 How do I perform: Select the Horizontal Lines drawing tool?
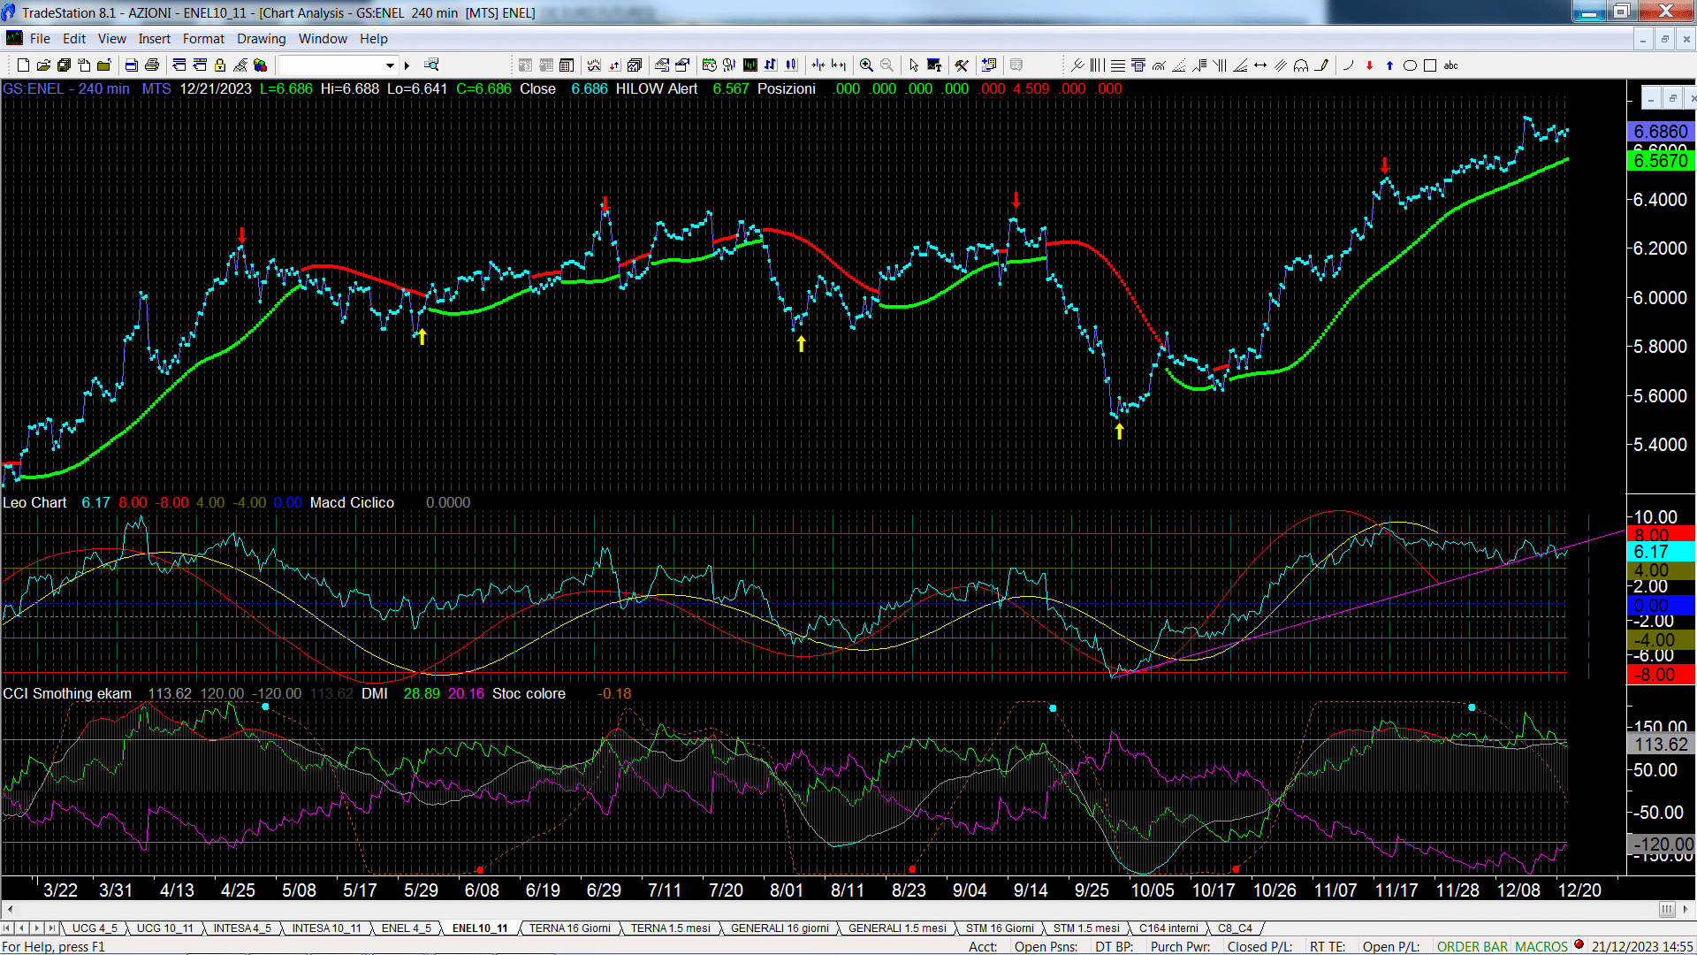1118,65
